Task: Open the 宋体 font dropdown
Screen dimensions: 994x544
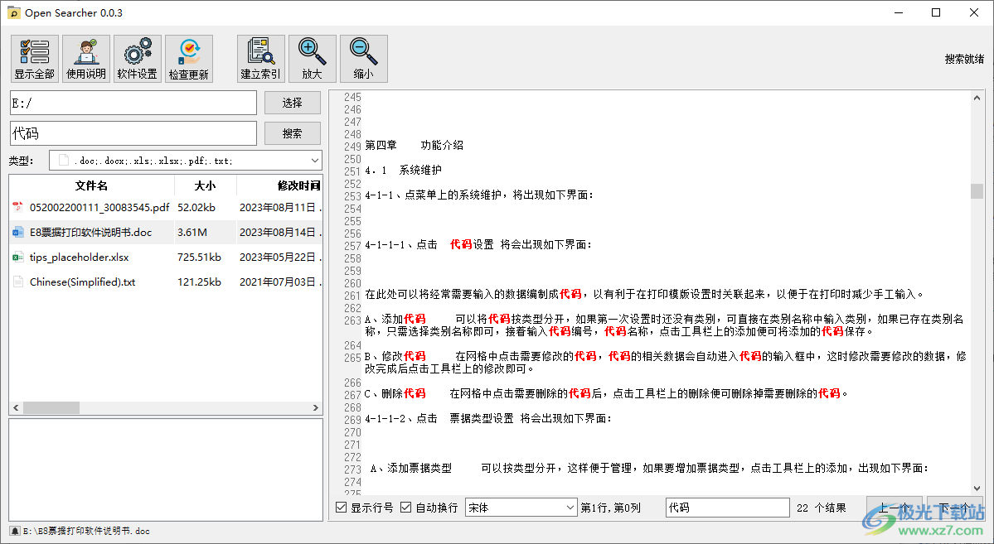Action: [x=521, y=507]
